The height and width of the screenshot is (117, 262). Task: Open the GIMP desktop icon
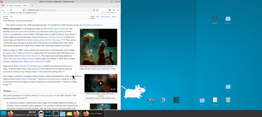coord(150,100)
